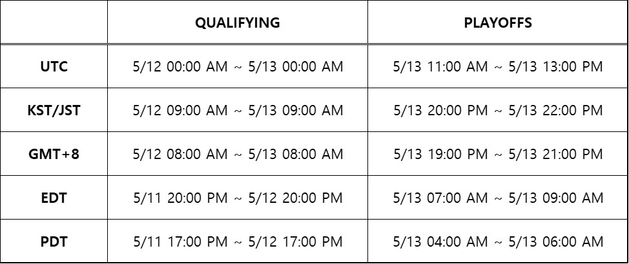
Task: Select the EDT qualifying time cell
Action: point(238,198)
